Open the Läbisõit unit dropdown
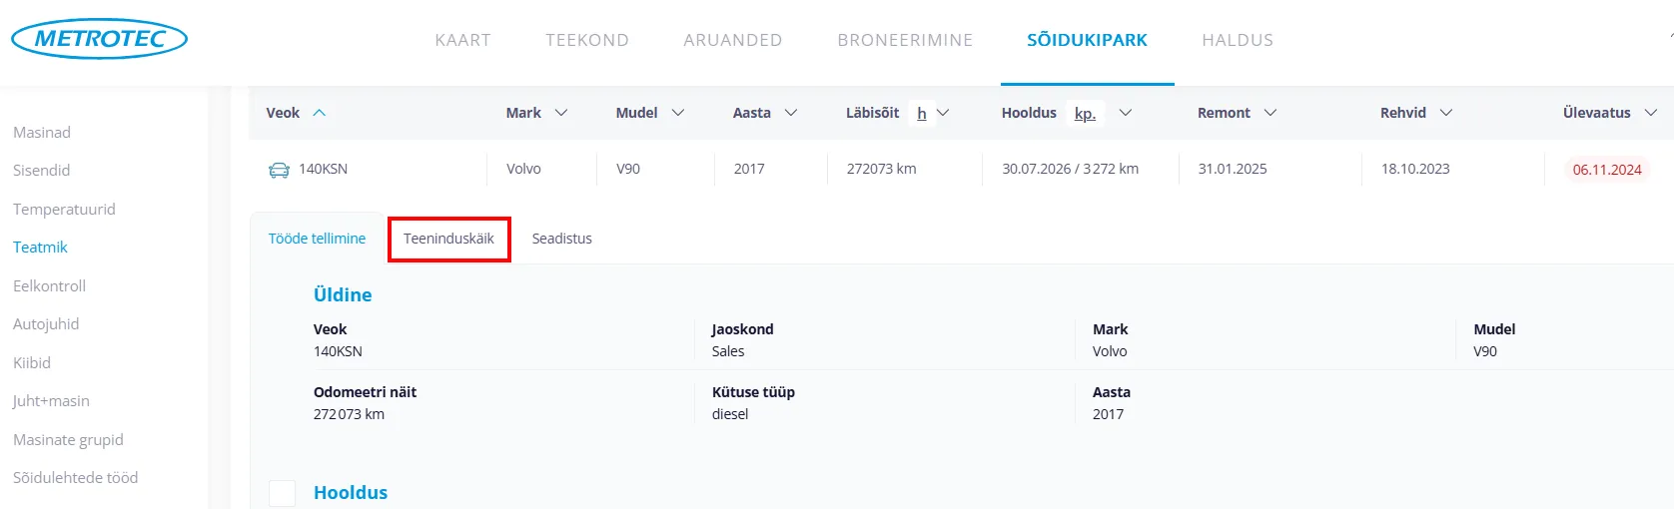 tap(943, 113)
